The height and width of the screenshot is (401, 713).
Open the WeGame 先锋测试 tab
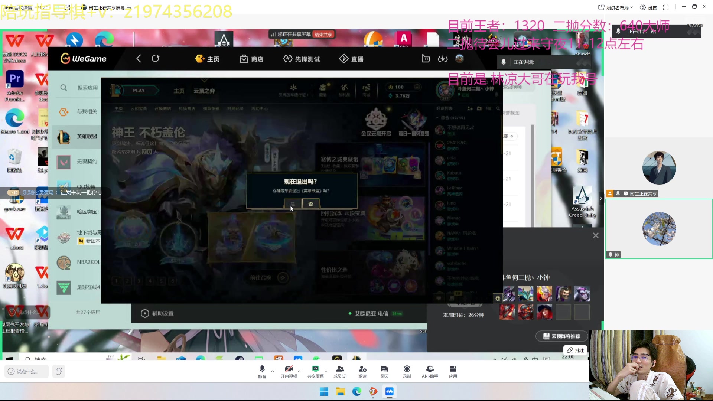(x=302, y=59)
